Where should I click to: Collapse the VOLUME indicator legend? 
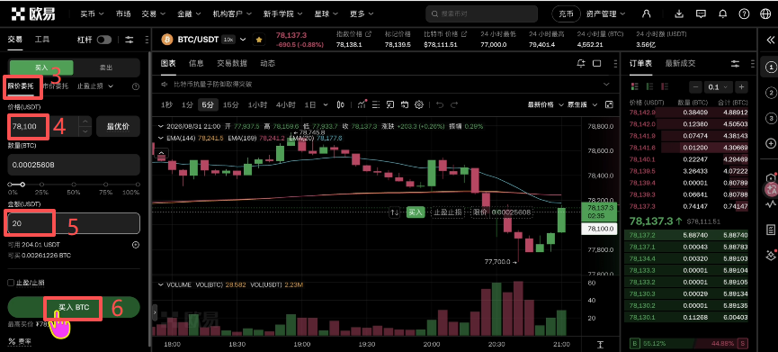pyautogui.click(x=160, y=284)
